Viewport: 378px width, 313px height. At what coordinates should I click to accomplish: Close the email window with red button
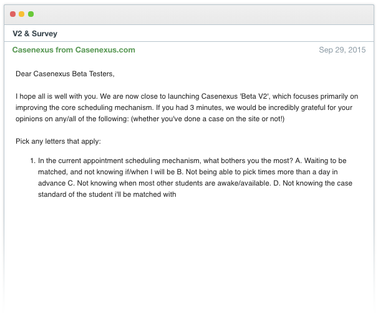pyautogui.click(x=12, y=14)
